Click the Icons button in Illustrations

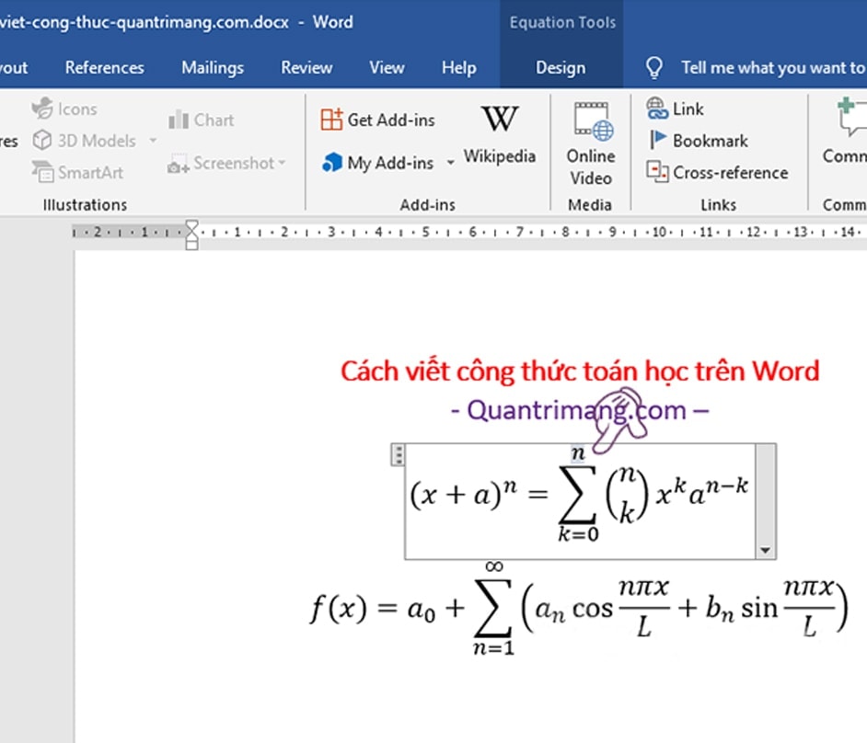(x=64, y=109)
